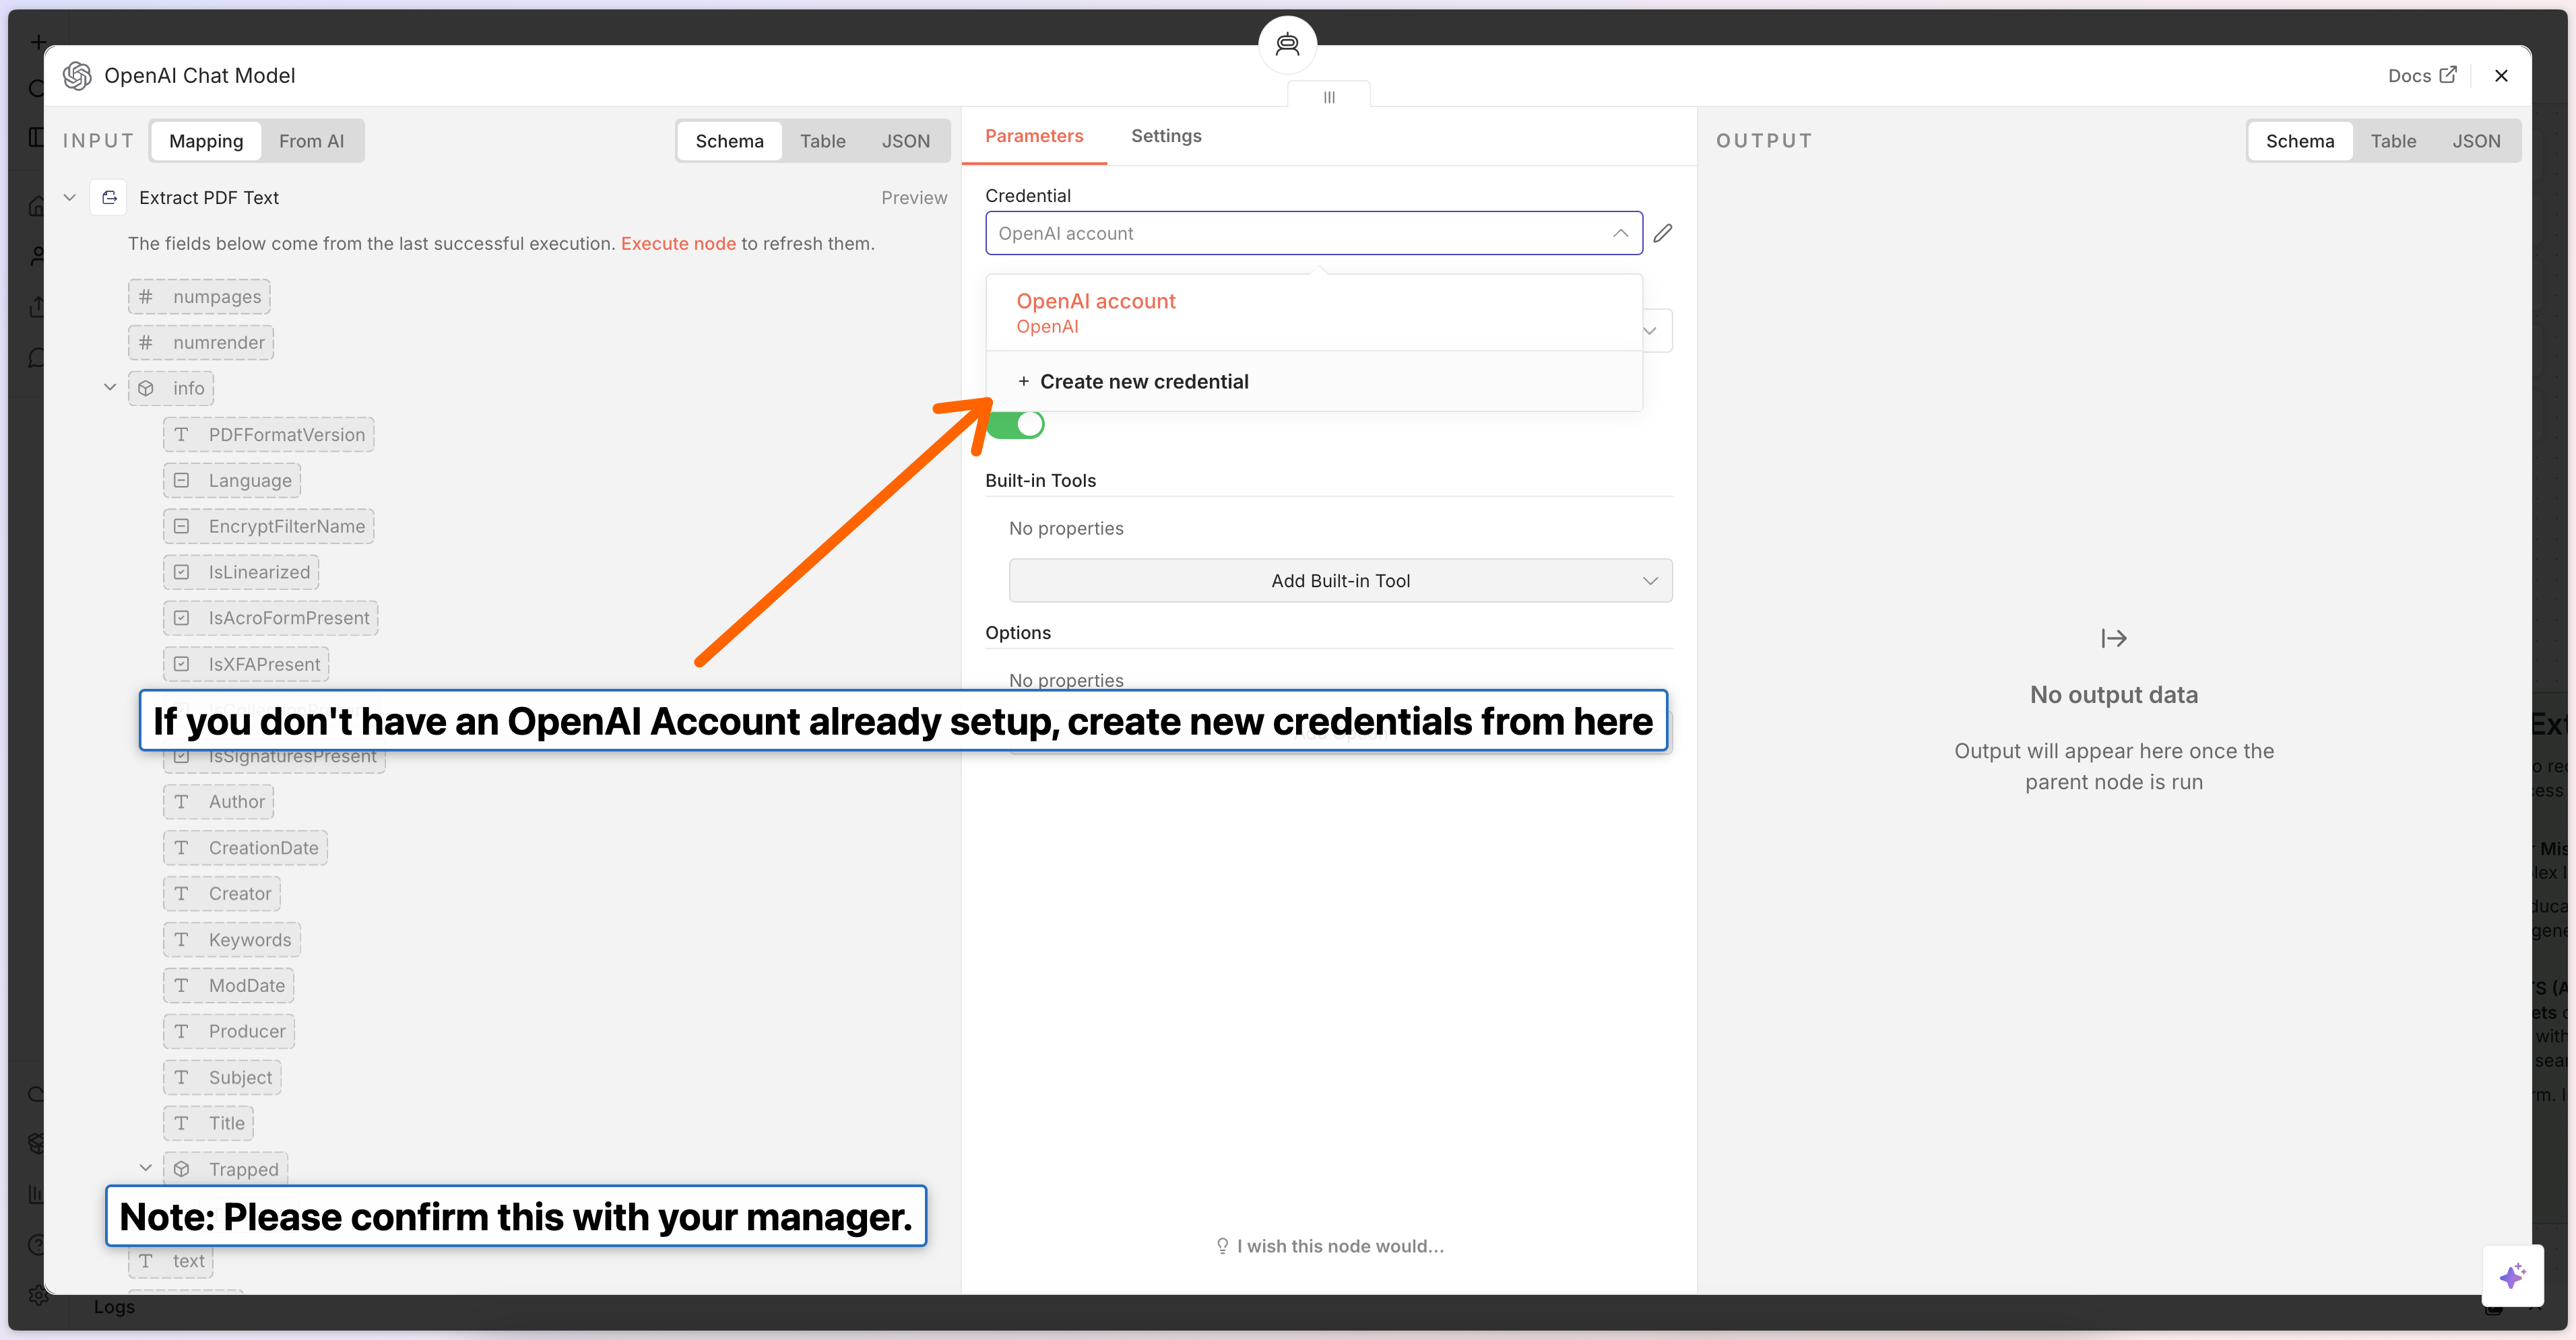
Task: Open the dropdown chevron behind credential list
Action: point(1651,331)
